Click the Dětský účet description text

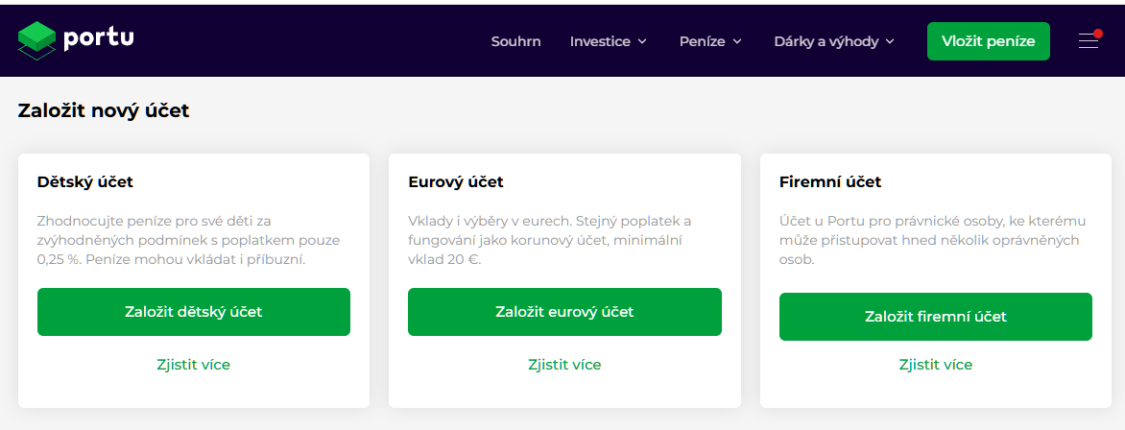click(x=188, y=240)
